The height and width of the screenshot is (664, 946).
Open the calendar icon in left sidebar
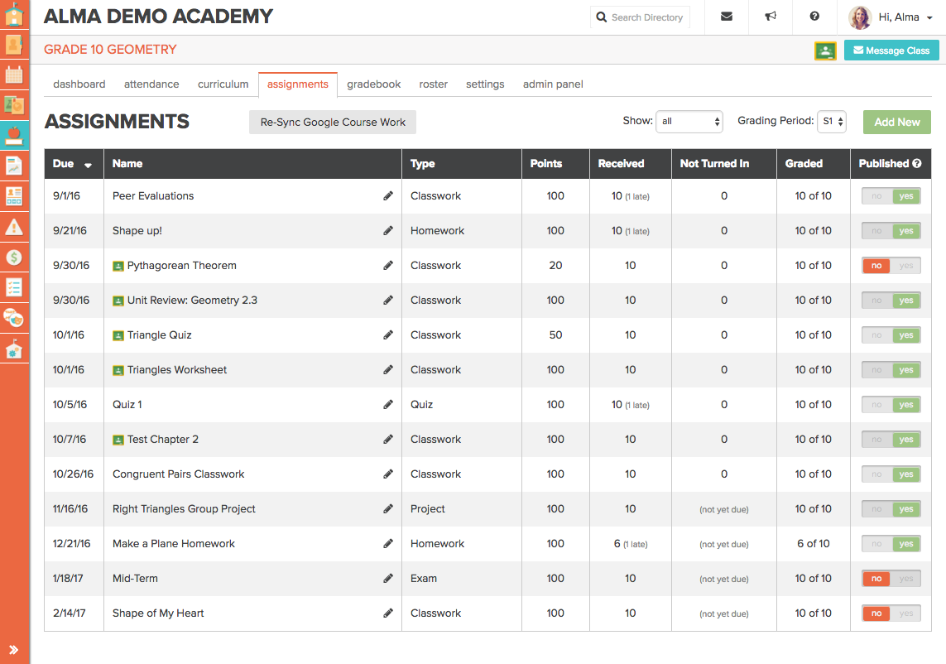point(14,75)
